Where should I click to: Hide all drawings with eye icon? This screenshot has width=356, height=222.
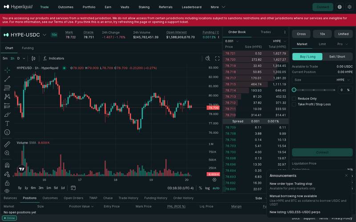point(7,191)
